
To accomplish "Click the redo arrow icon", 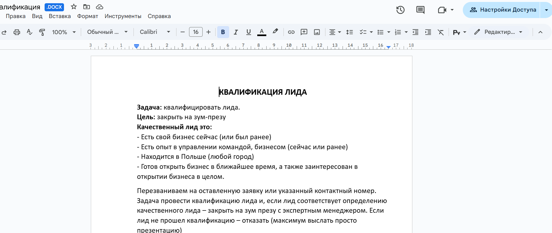I will click(4, 32).
